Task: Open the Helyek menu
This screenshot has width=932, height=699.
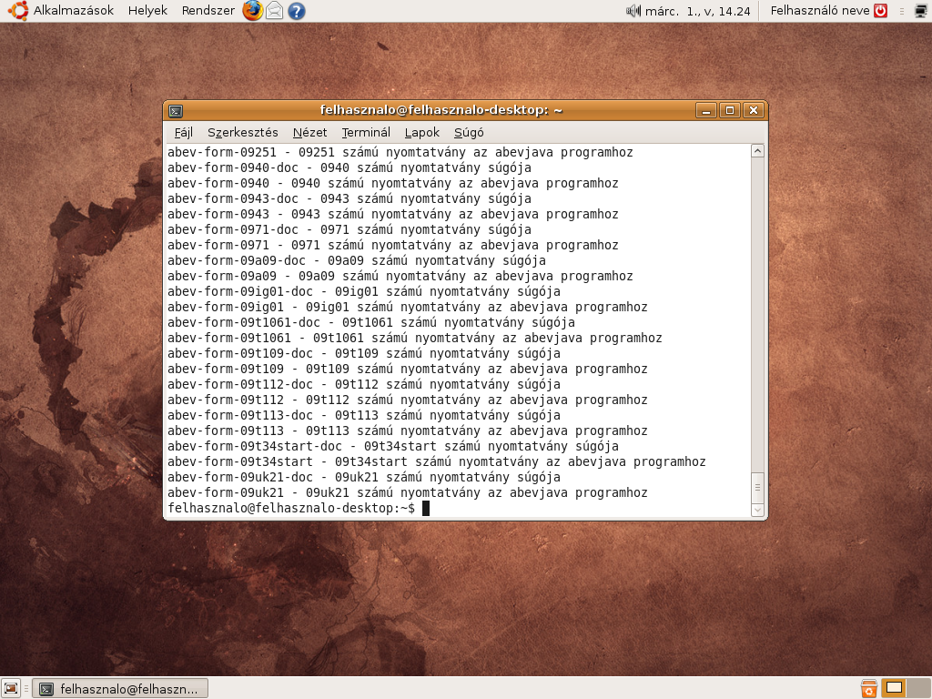Action: pos(147,11)
